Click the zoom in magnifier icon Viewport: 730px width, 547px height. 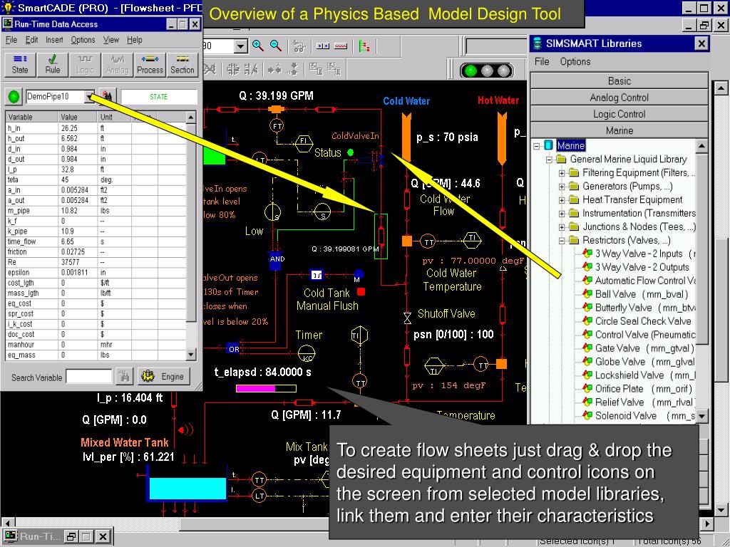(257, 46)
